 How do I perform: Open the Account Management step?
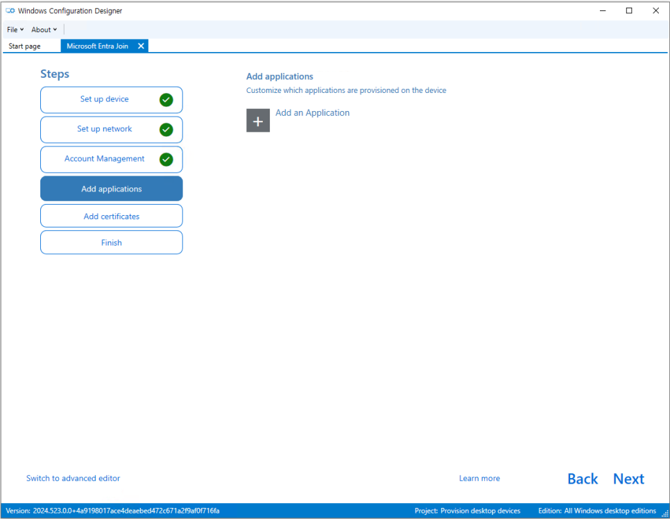[112, 160]
